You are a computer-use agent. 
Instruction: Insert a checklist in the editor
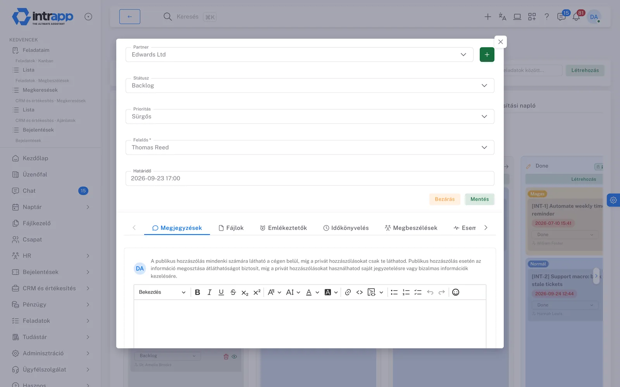click(418, 292)
